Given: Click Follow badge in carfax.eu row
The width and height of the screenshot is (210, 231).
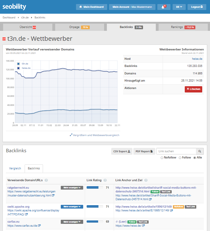Looking at the screenshot, I should point(132,222).
